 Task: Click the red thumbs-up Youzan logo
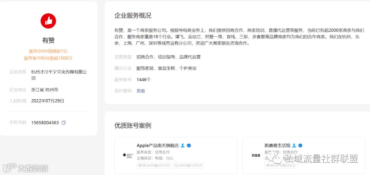(48, 21)
